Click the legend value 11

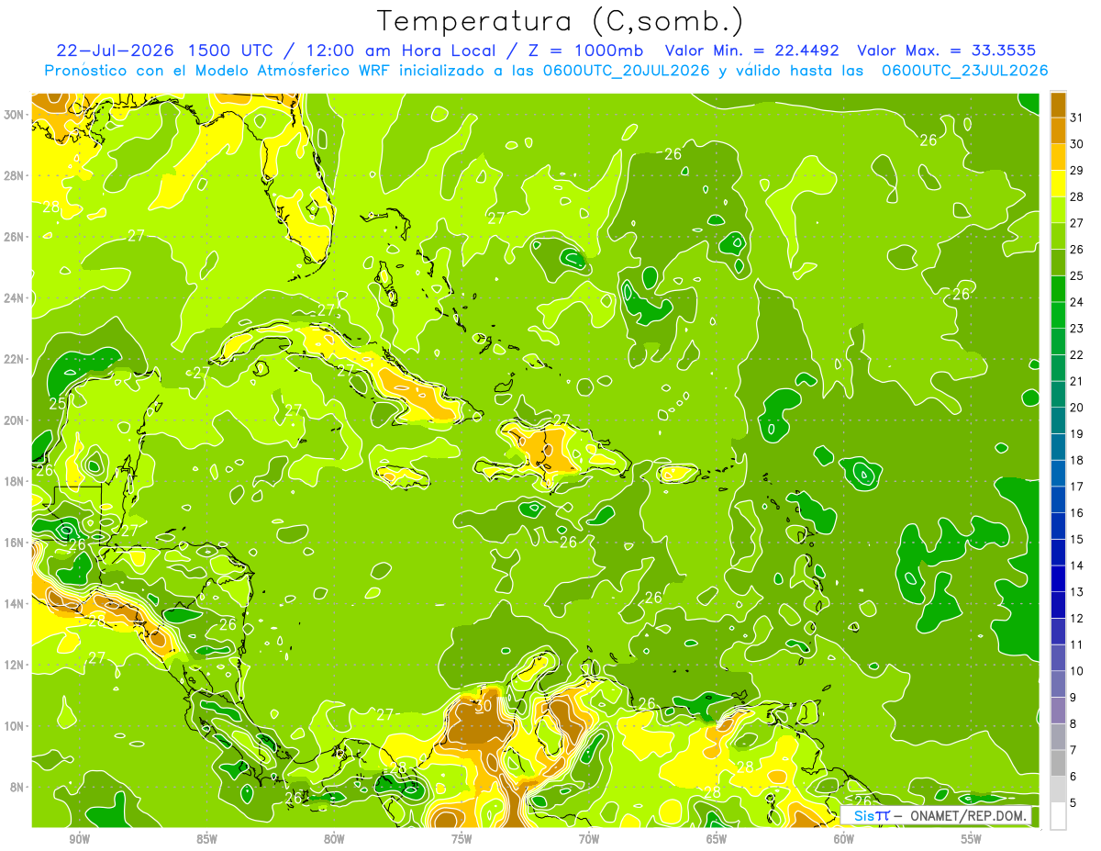click(1077, 644)
